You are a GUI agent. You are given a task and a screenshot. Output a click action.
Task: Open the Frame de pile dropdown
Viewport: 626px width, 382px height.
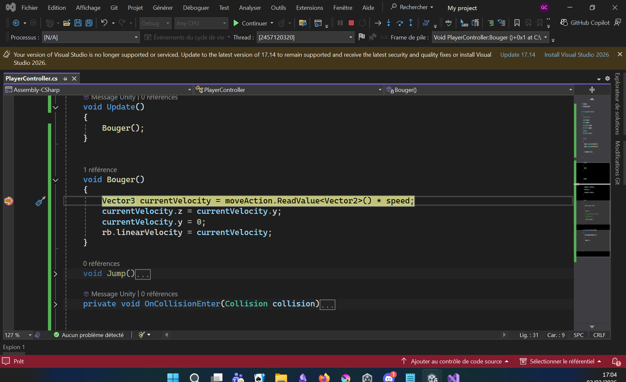[545, 37]
